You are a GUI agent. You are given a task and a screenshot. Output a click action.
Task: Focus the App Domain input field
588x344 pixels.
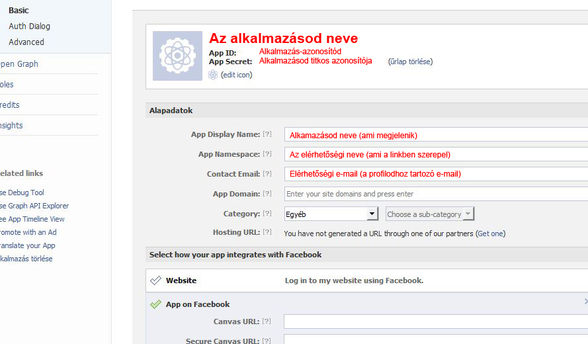(x=436, y=194)
